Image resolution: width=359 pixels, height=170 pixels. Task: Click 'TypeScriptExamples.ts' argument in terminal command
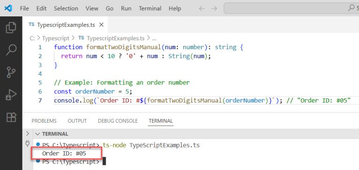165,145
